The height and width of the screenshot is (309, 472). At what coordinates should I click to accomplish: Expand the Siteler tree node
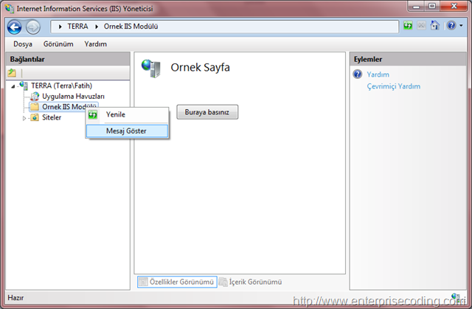[24, 118]
